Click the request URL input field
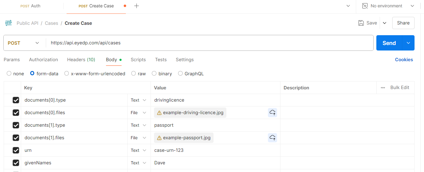Viewport: 424px width, 172px height. (x=210, y=43)
